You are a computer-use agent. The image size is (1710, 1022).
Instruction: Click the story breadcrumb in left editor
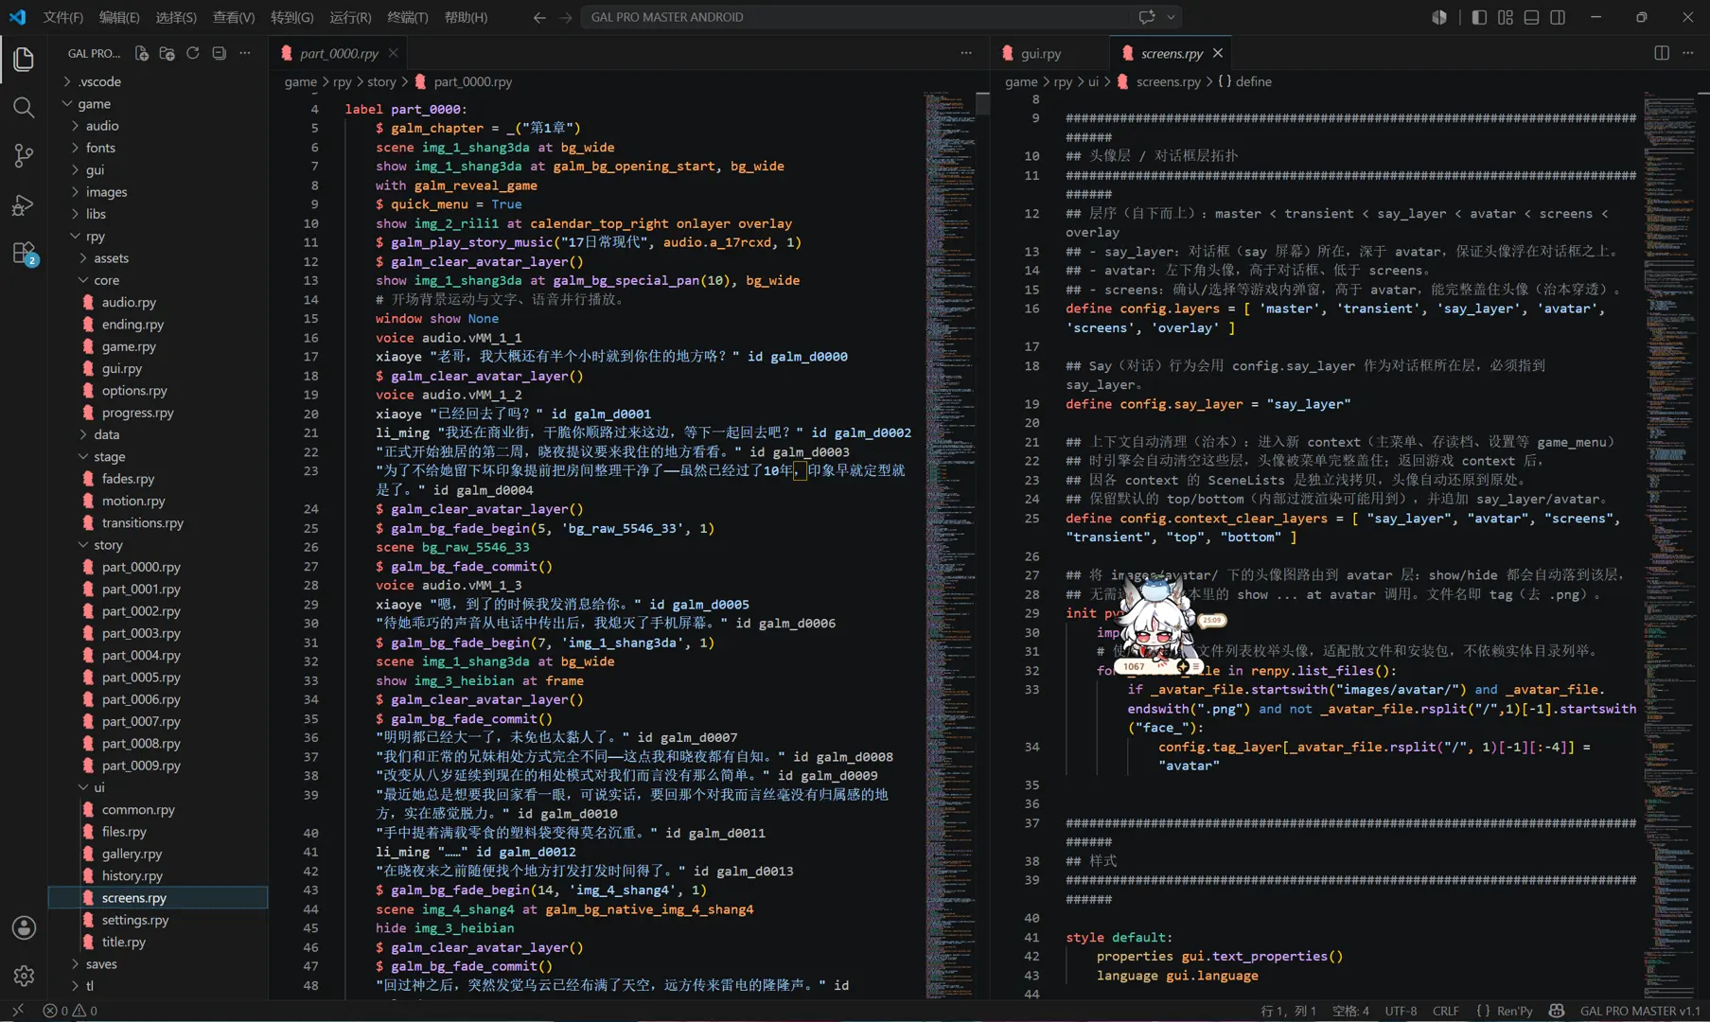click(x=381, y=81)
